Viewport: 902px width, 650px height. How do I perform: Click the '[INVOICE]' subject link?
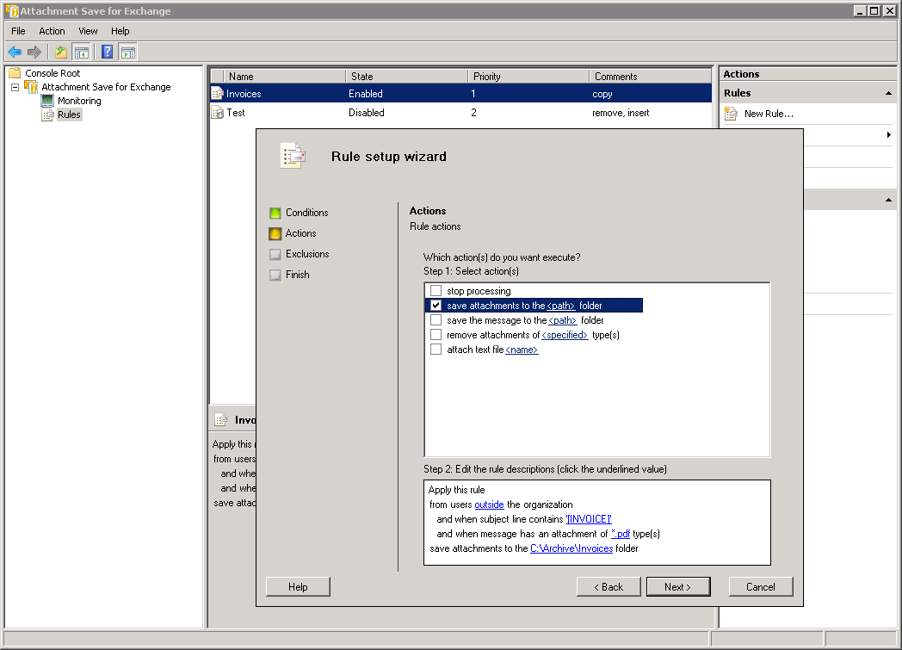click(x=589, y=519)
